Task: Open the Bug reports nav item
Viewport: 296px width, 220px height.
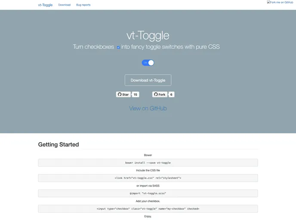Action: pos(83,5)
